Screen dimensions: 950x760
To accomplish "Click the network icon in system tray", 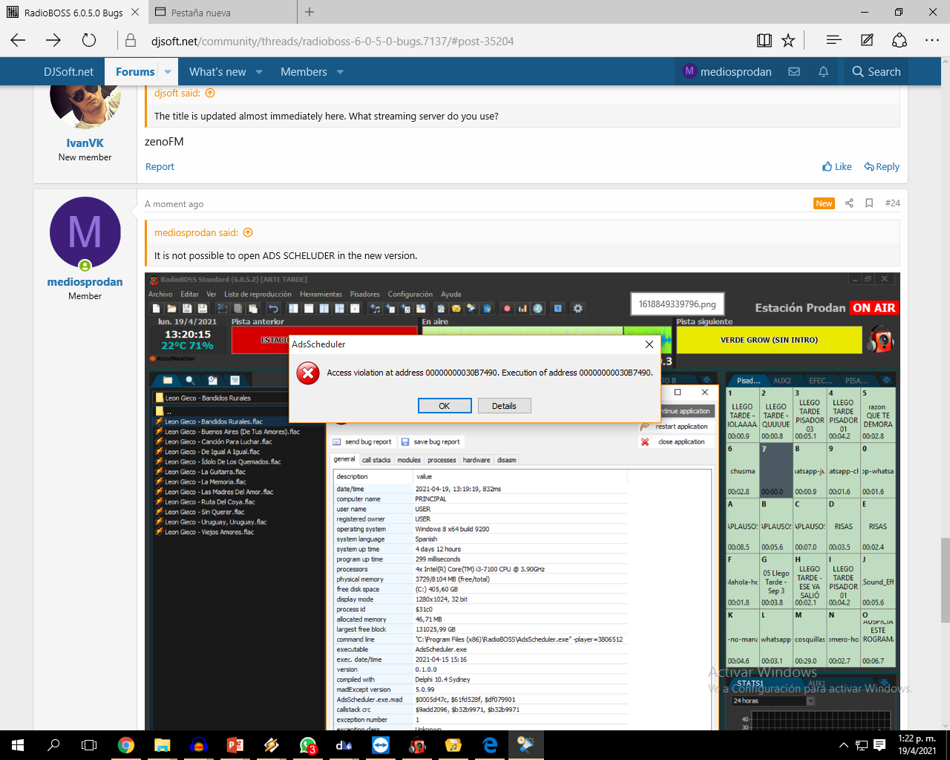I will 862,745.
